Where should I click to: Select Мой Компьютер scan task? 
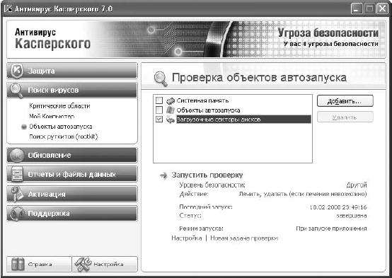(x=52, y=116)
